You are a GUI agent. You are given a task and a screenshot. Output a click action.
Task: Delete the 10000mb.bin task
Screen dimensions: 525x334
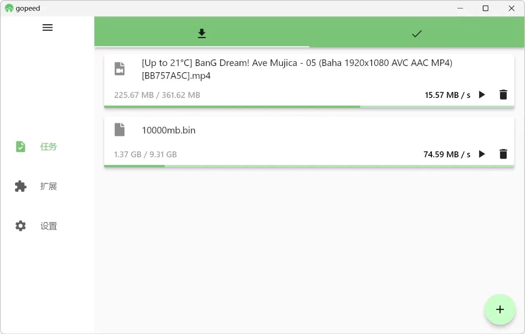point(503,154)
